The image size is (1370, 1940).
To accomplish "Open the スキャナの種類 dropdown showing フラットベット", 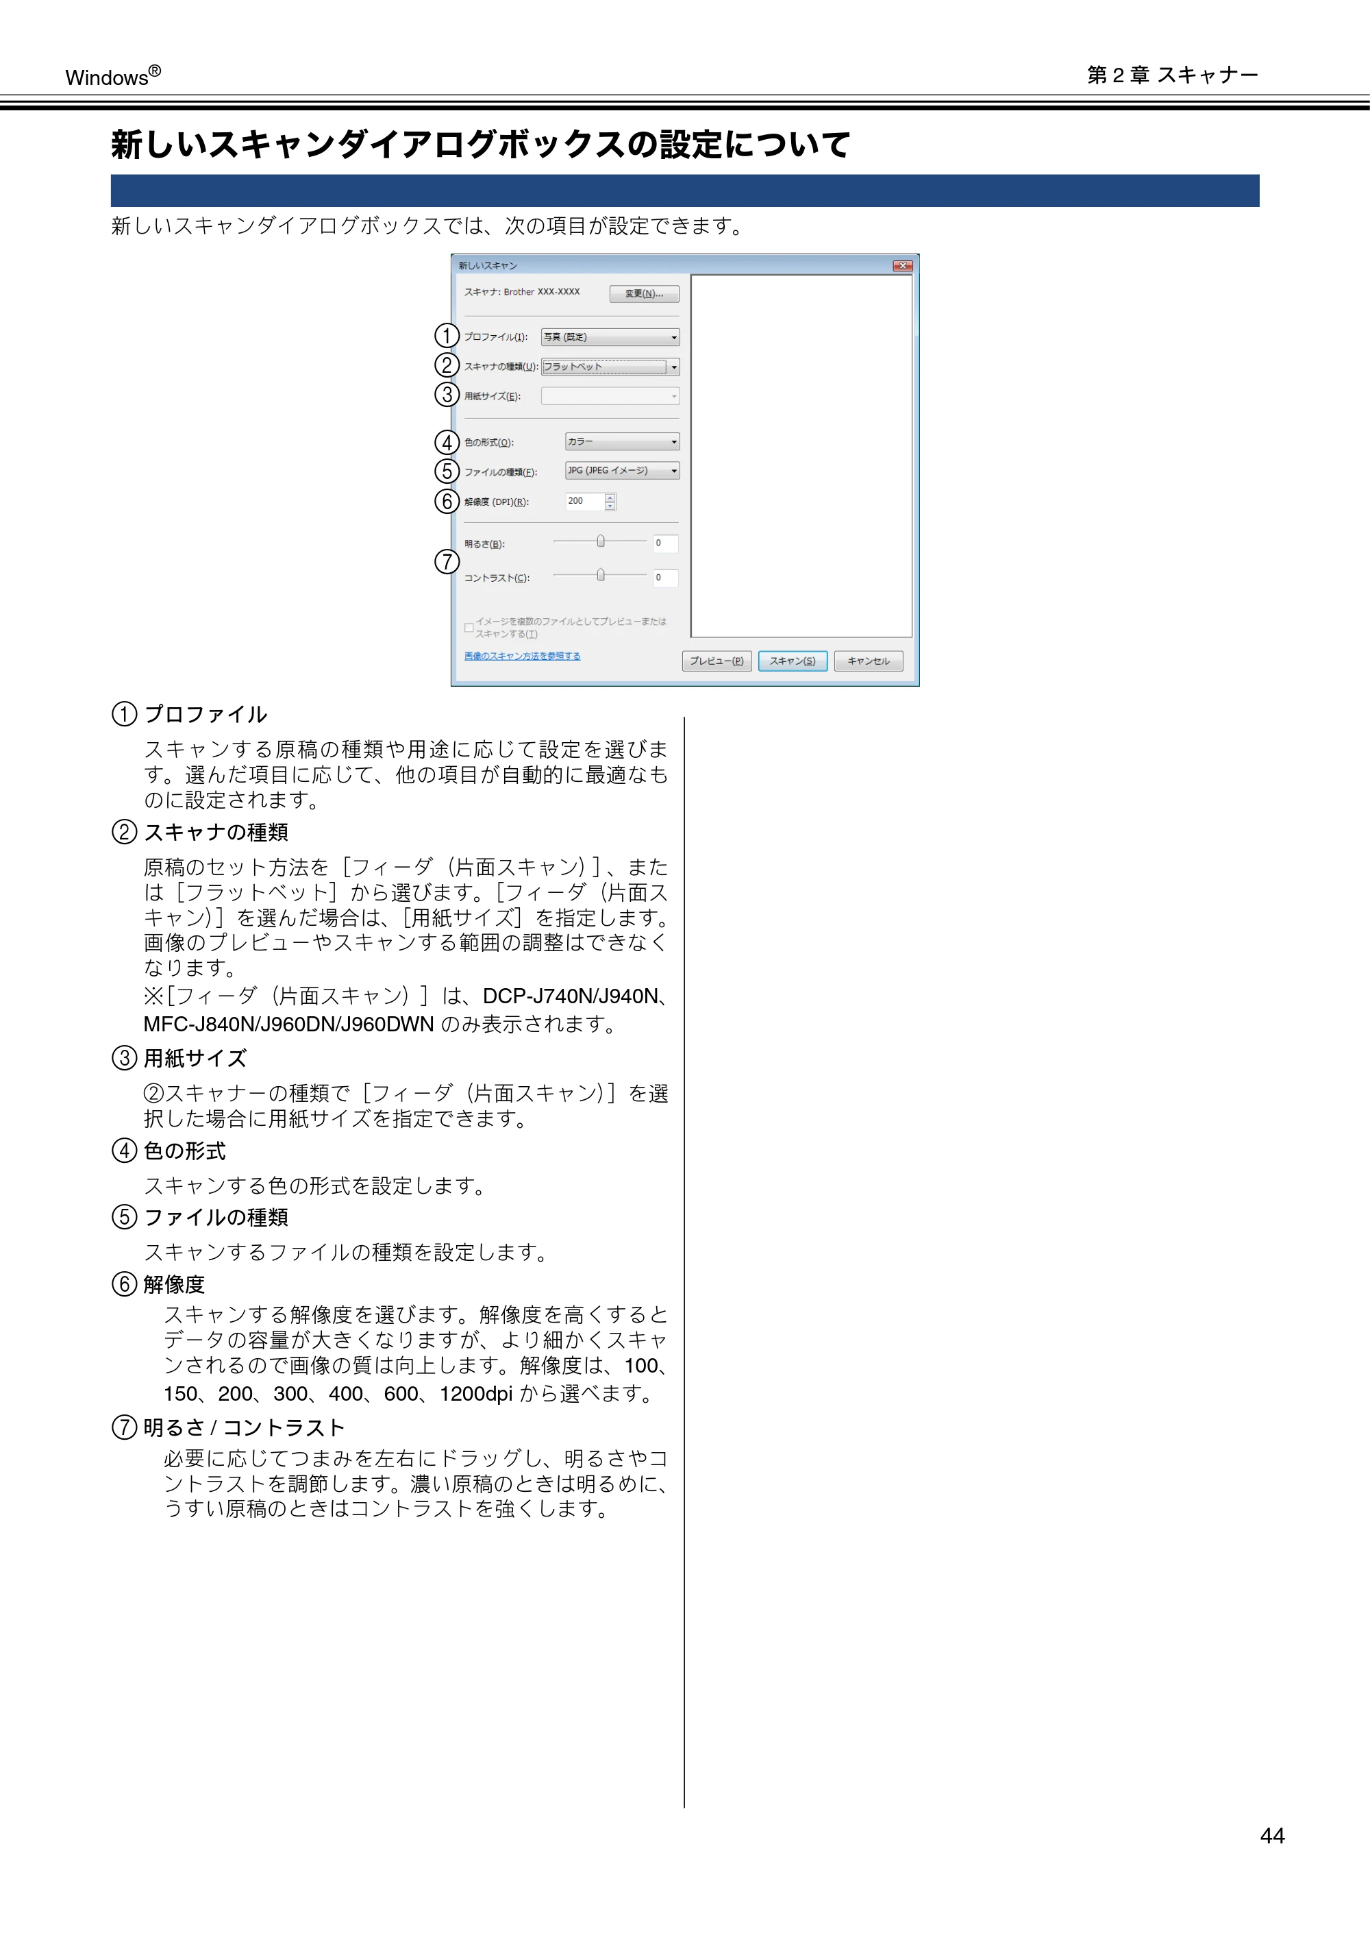I will click(x=610, y=367).
